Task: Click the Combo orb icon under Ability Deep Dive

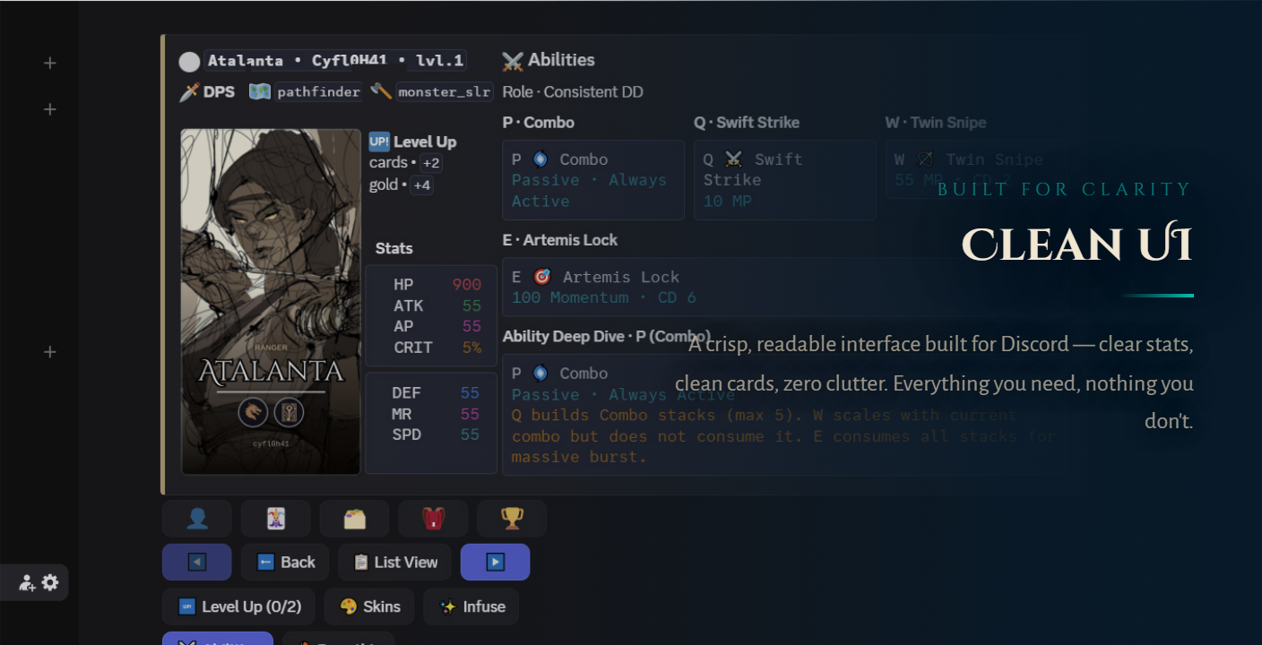Action: pos(540,374)
